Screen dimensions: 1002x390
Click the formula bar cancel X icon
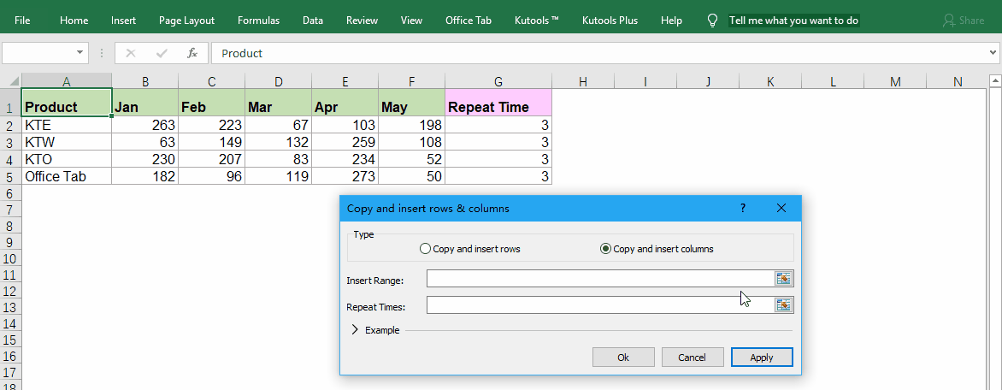coord(131,53)
